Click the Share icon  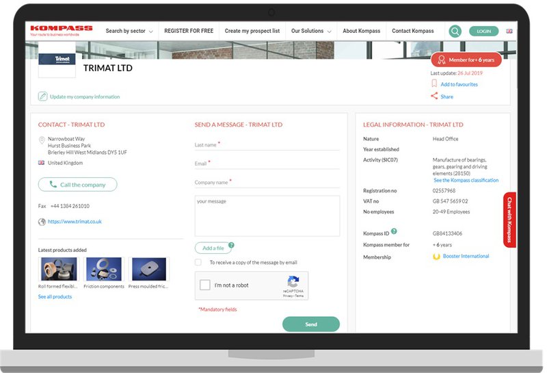click(x=434, y=97)
